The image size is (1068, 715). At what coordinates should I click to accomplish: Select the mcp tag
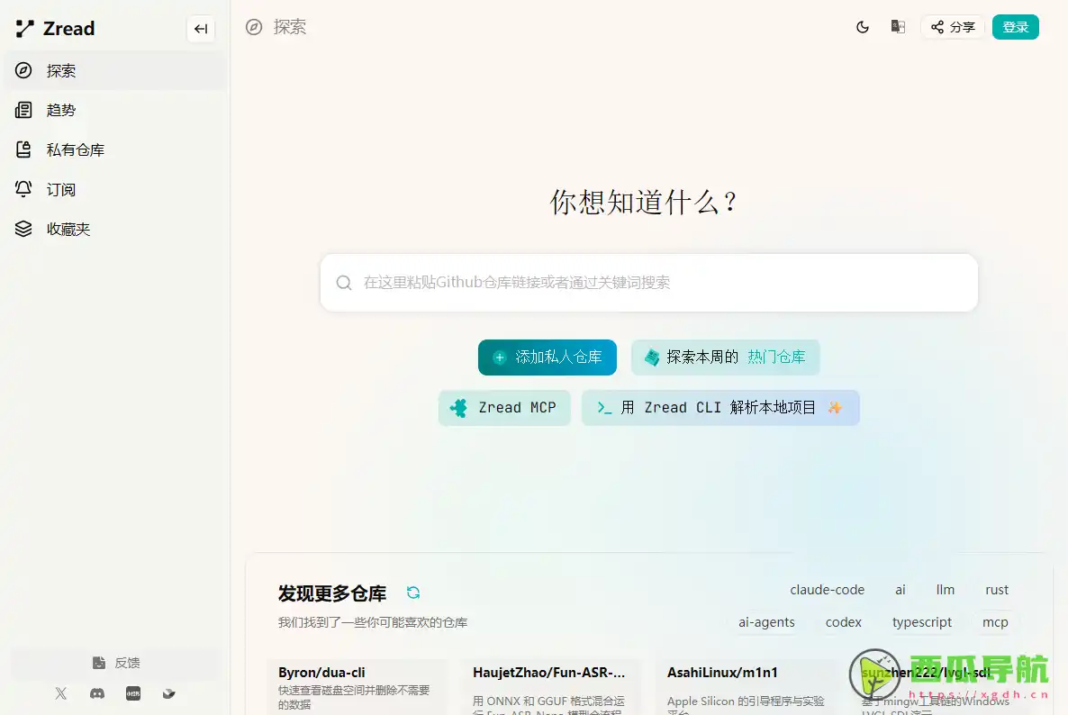[x=995, y=622]
